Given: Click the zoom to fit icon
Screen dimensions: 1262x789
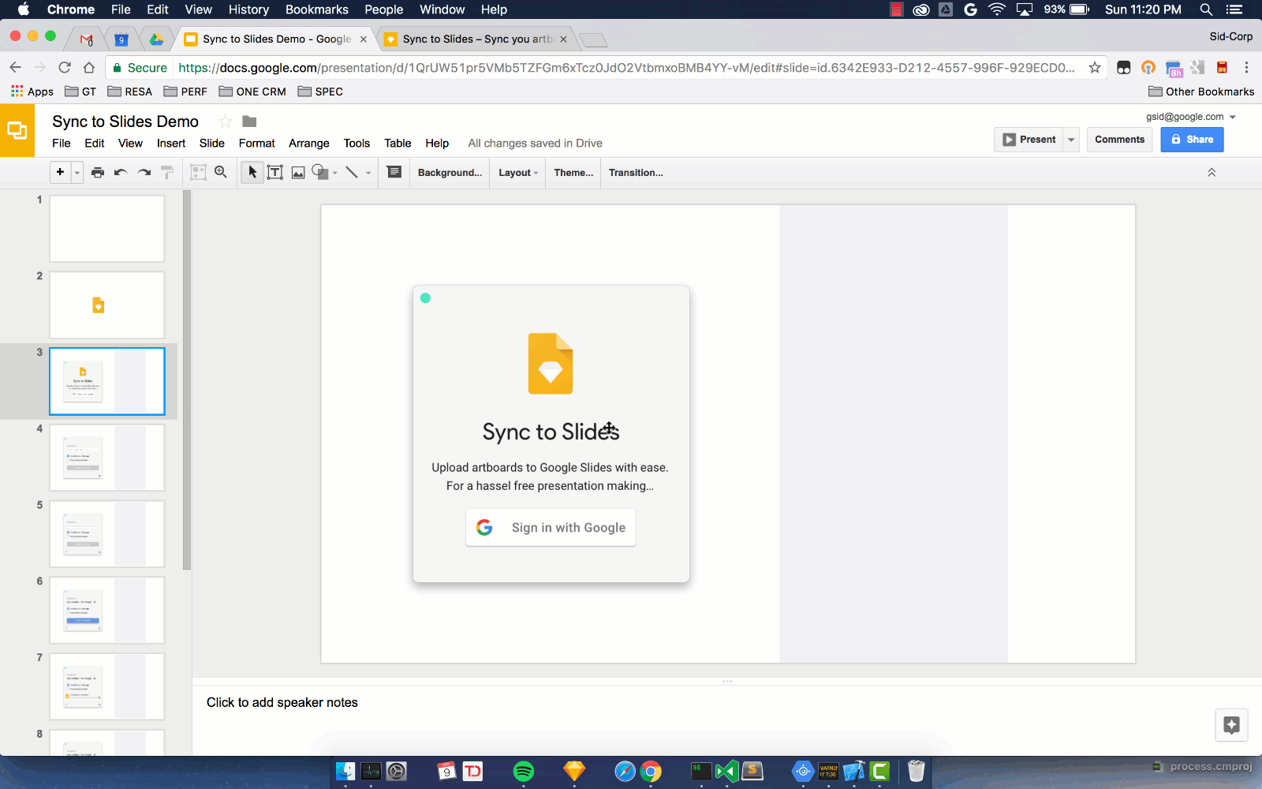Looking at the screenshot, I should tap(198, 172).
